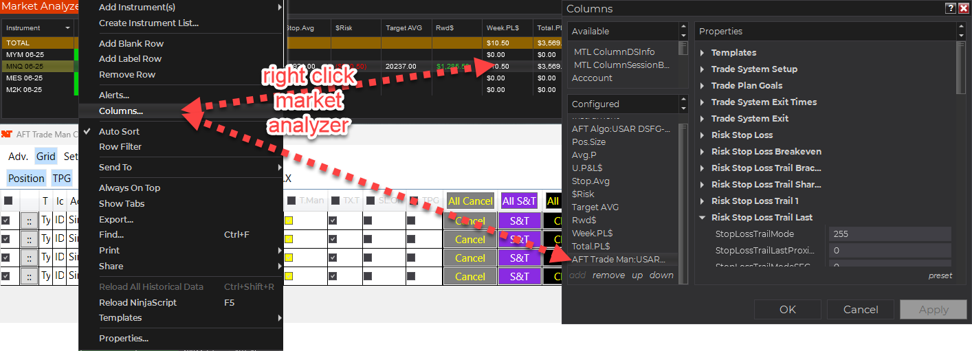
Task: Click the Properties panel vertical scrollbar
Action: click(x=960, y=69)
